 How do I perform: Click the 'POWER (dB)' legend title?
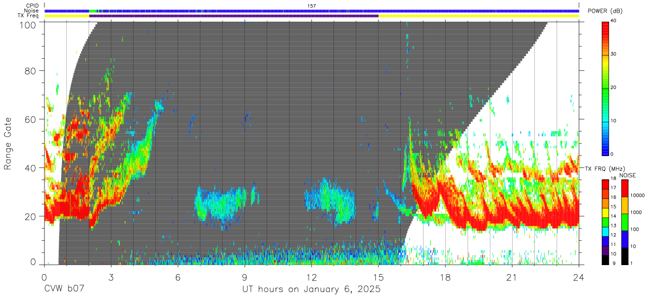point(606,12)
